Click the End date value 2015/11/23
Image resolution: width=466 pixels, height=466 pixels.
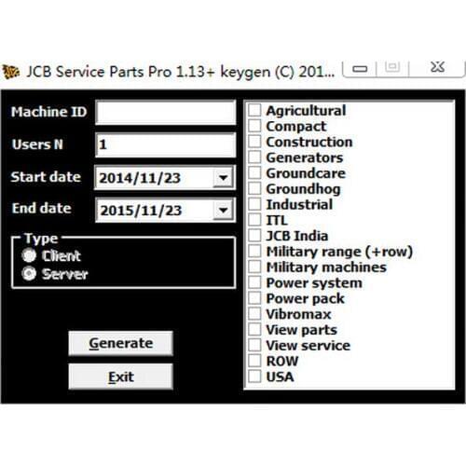(141, 211)
